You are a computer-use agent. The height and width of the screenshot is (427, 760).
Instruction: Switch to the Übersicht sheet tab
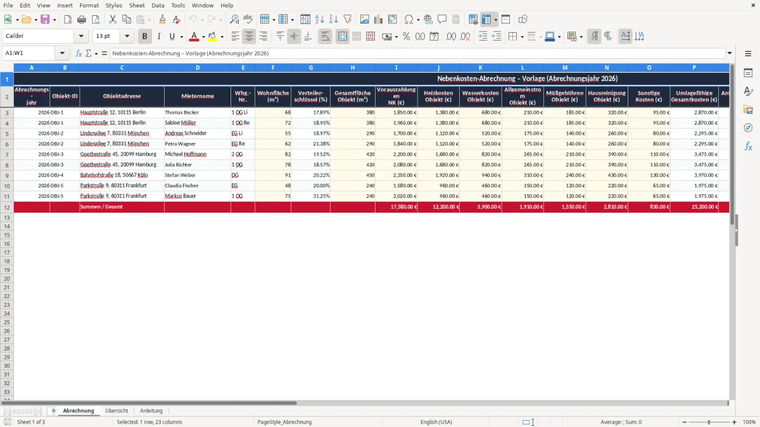[117, 411]
